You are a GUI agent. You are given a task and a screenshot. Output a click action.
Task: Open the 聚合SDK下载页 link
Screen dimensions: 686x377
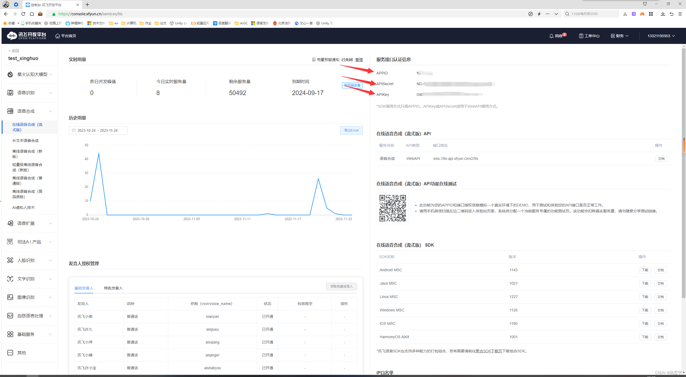pyautogui.click(x=489, y=351)
